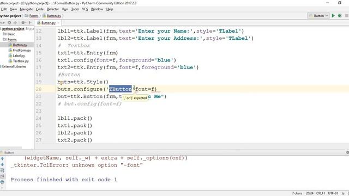The height and width of the screenshot is (196, 349).
Task: Click 'Process finished with exit code 1' text
Action: 64,180
